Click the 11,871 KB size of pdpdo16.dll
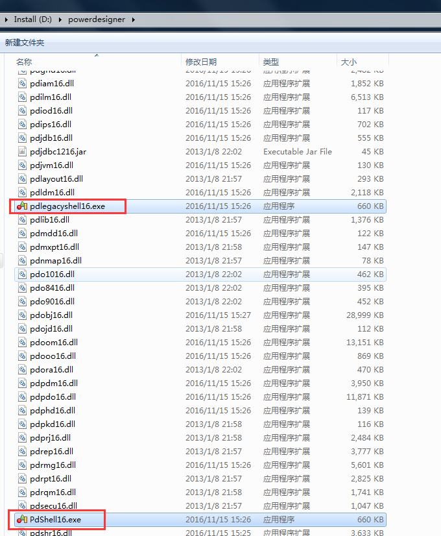Screen dimensions: 441x536 (365, 397)
